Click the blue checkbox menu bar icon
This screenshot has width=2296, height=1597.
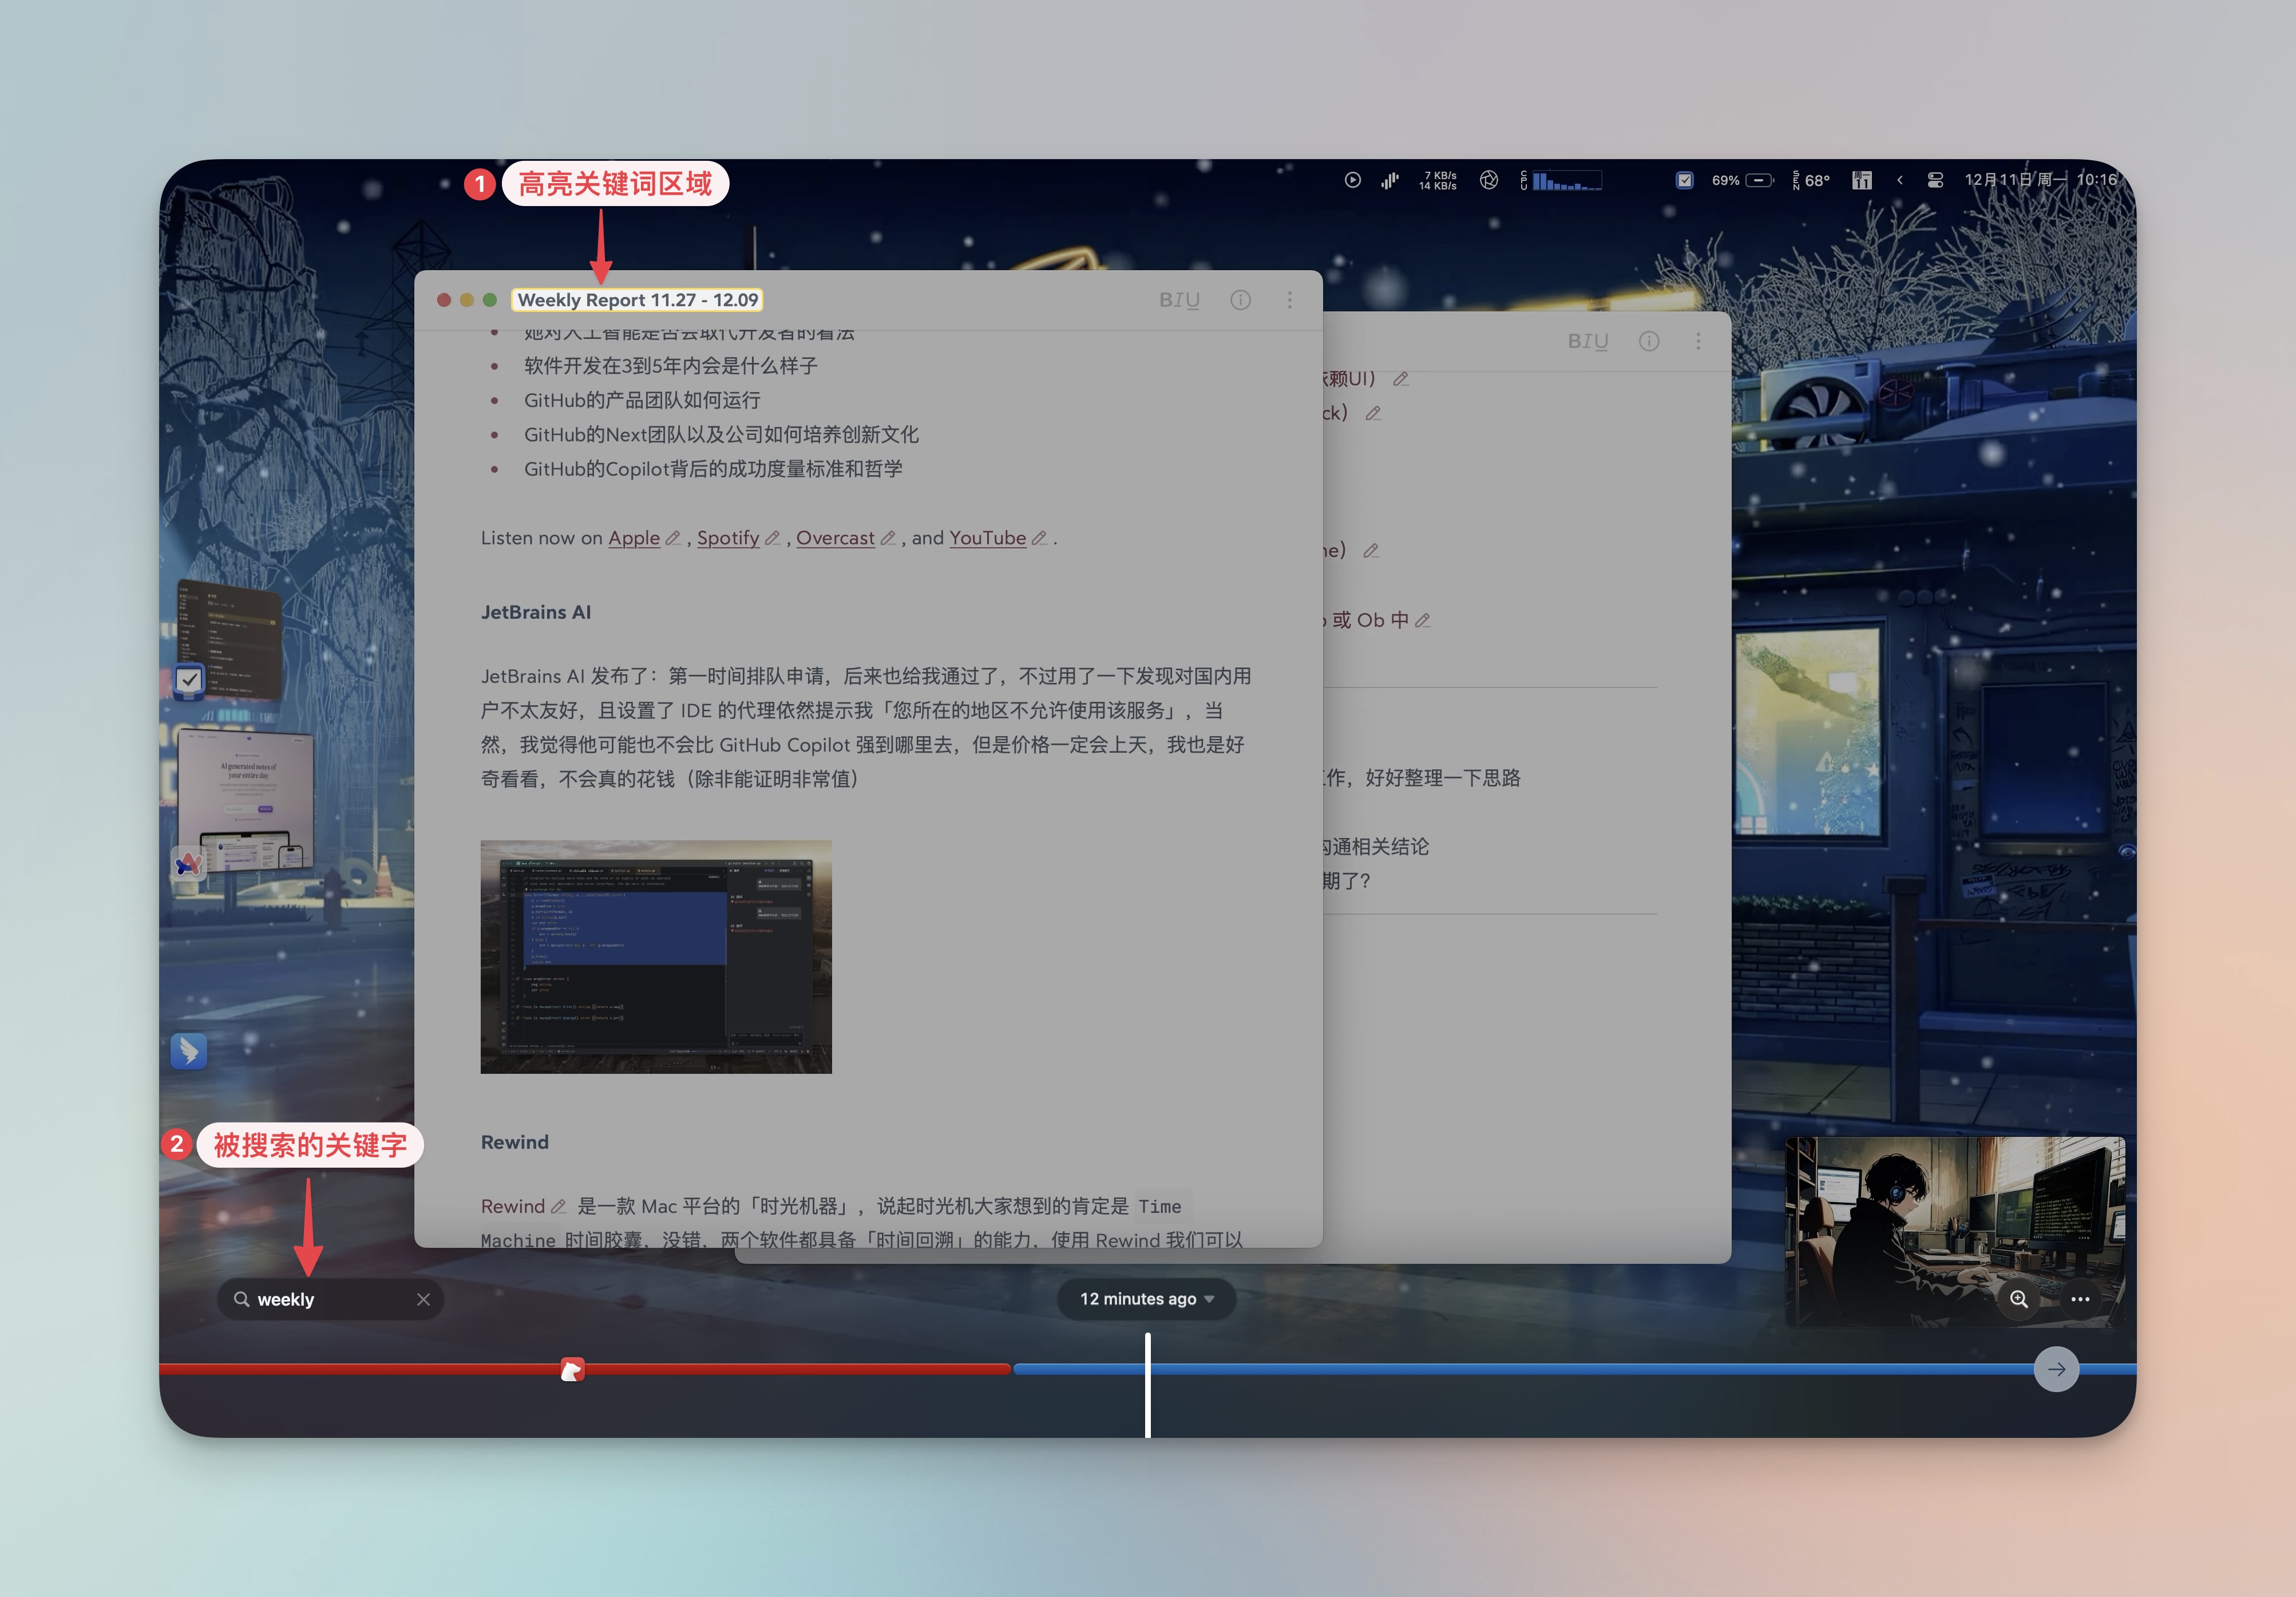1685,180
